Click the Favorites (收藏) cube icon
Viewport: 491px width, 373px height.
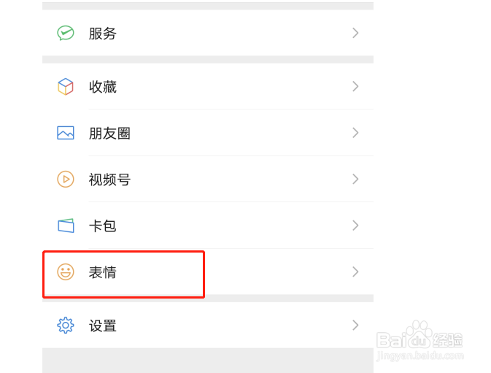(x=66, y=87)
